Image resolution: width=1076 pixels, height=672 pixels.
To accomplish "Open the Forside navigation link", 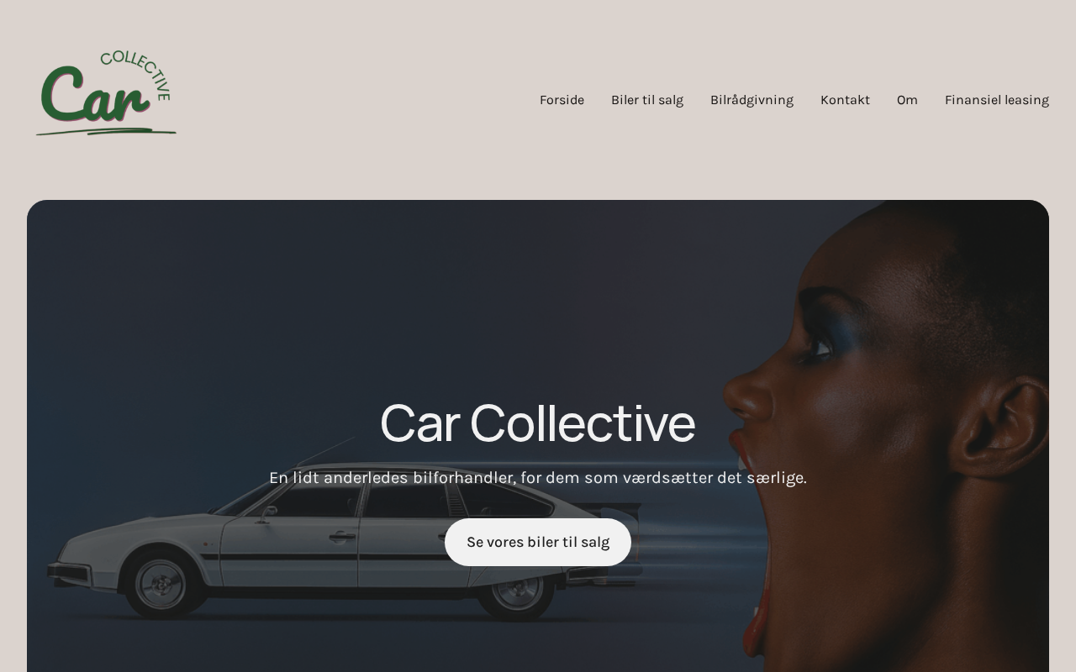I will point(562,100).
